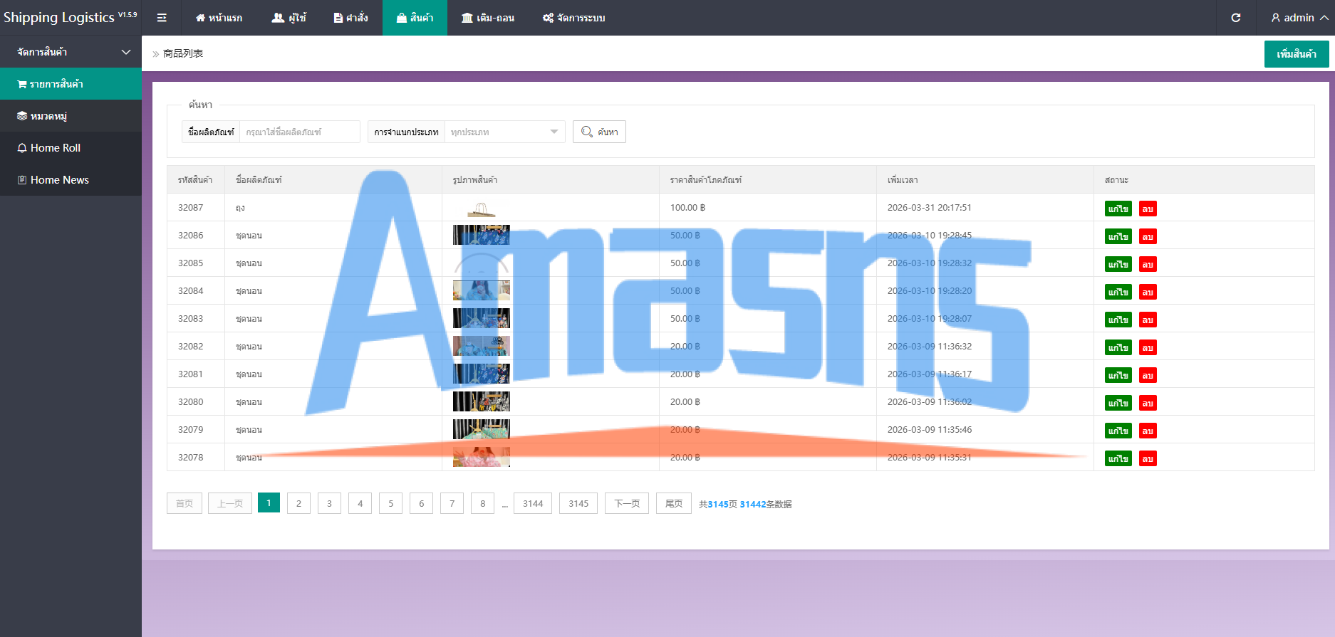This screenshot has width=1335, height=637.
Task: Go to page 5
Action: pos(390,503)
